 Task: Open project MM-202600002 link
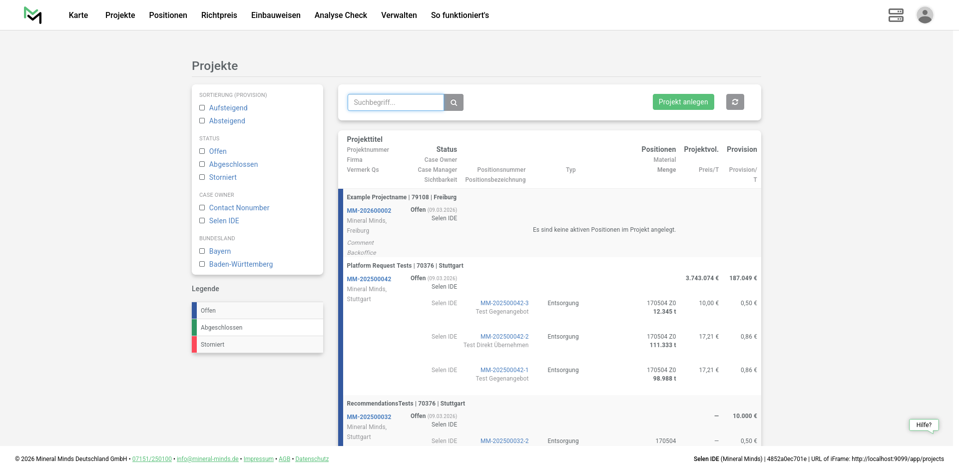(x=369, y=211)
